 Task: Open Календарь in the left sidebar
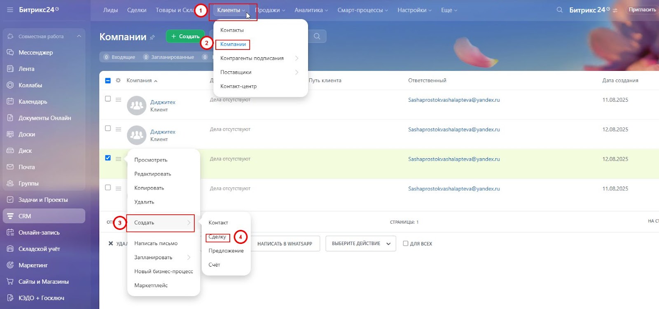click(33, 102)
